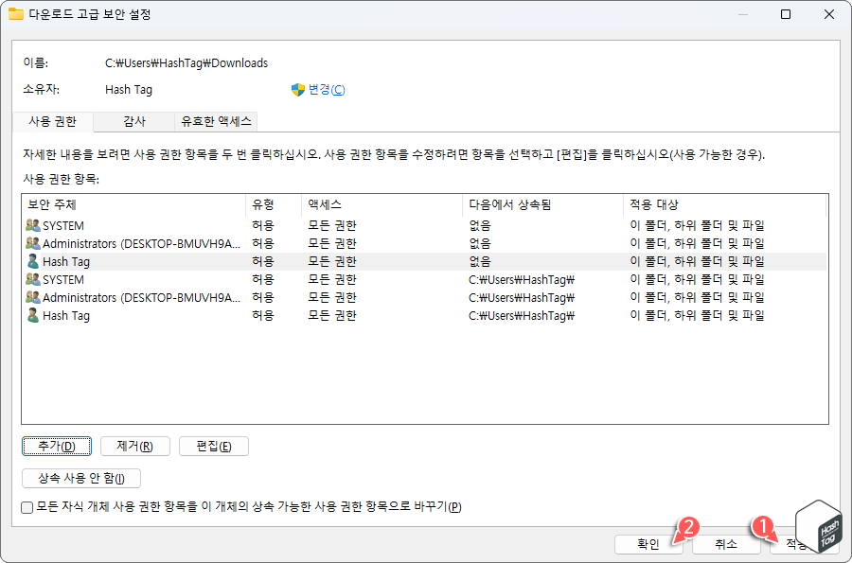Switch to the 유효한 액세스 tab
The width and height of the screenshot is (852, 563).
point(214,121)
